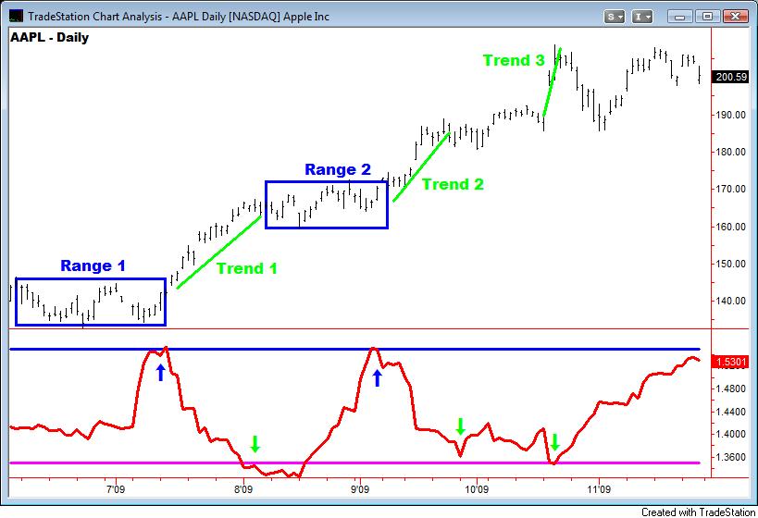Image resolution: width=758 pixels, height=518 pixels.
Task: Close the AAPL Chart Analysis window
Action: click(735, 17)
